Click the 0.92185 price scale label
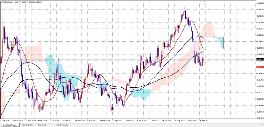 260,16
